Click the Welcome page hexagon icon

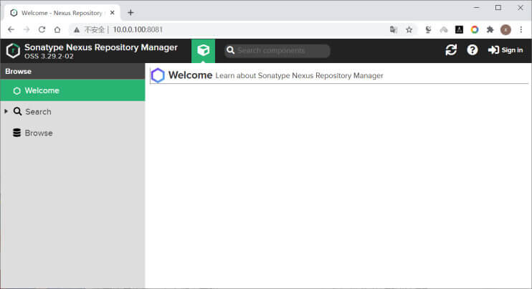[158, 75]
